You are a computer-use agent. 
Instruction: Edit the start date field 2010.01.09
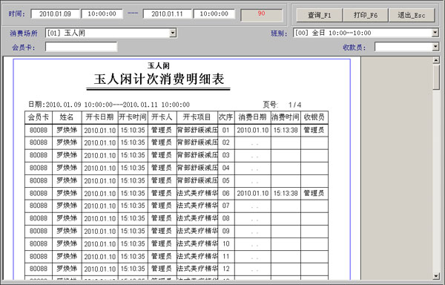(x=55, y=13)
